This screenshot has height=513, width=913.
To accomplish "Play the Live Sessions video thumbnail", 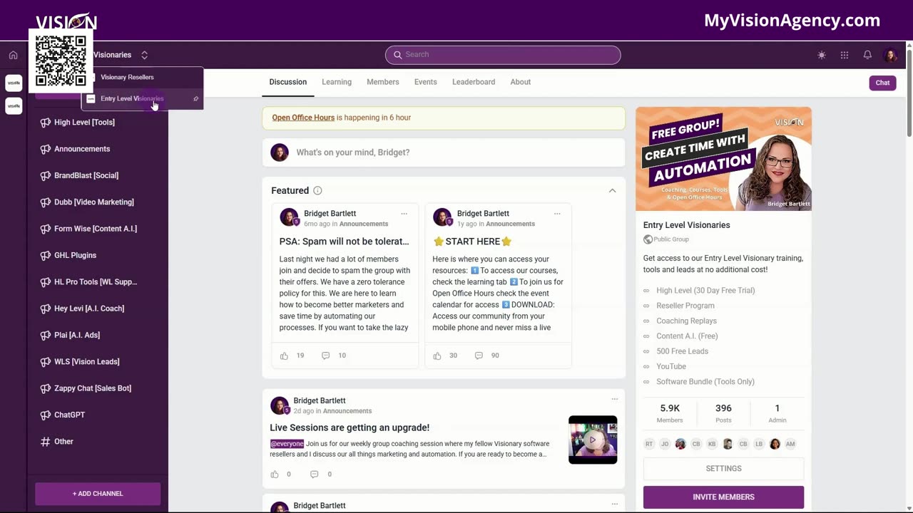I will [593, 440].
